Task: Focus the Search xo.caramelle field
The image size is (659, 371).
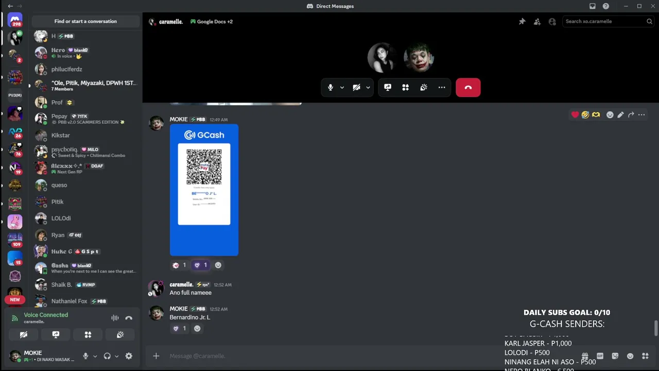Action: pos(608,22)
